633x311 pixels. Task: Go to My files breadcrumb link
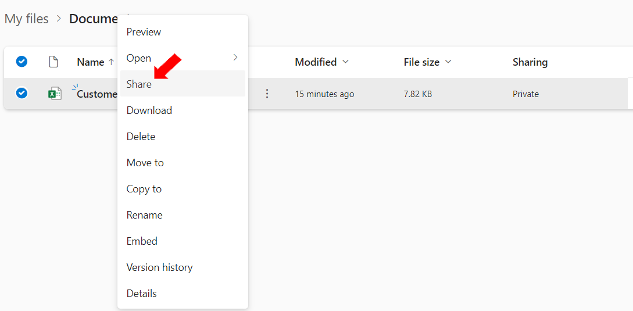point(26,19)
